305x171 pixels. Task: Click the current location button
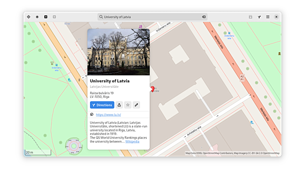pos(28,17)
